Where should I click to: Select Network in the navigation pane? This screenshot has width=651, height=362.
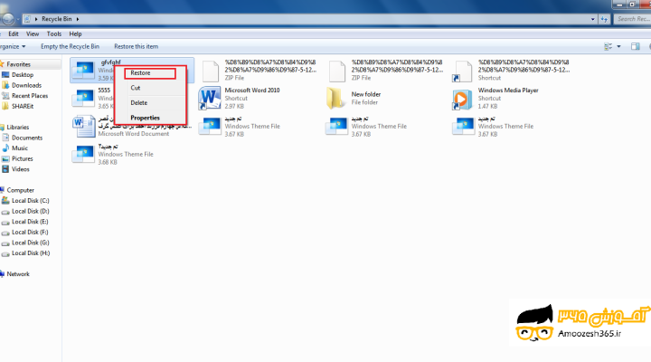click(x=17, y=274)
